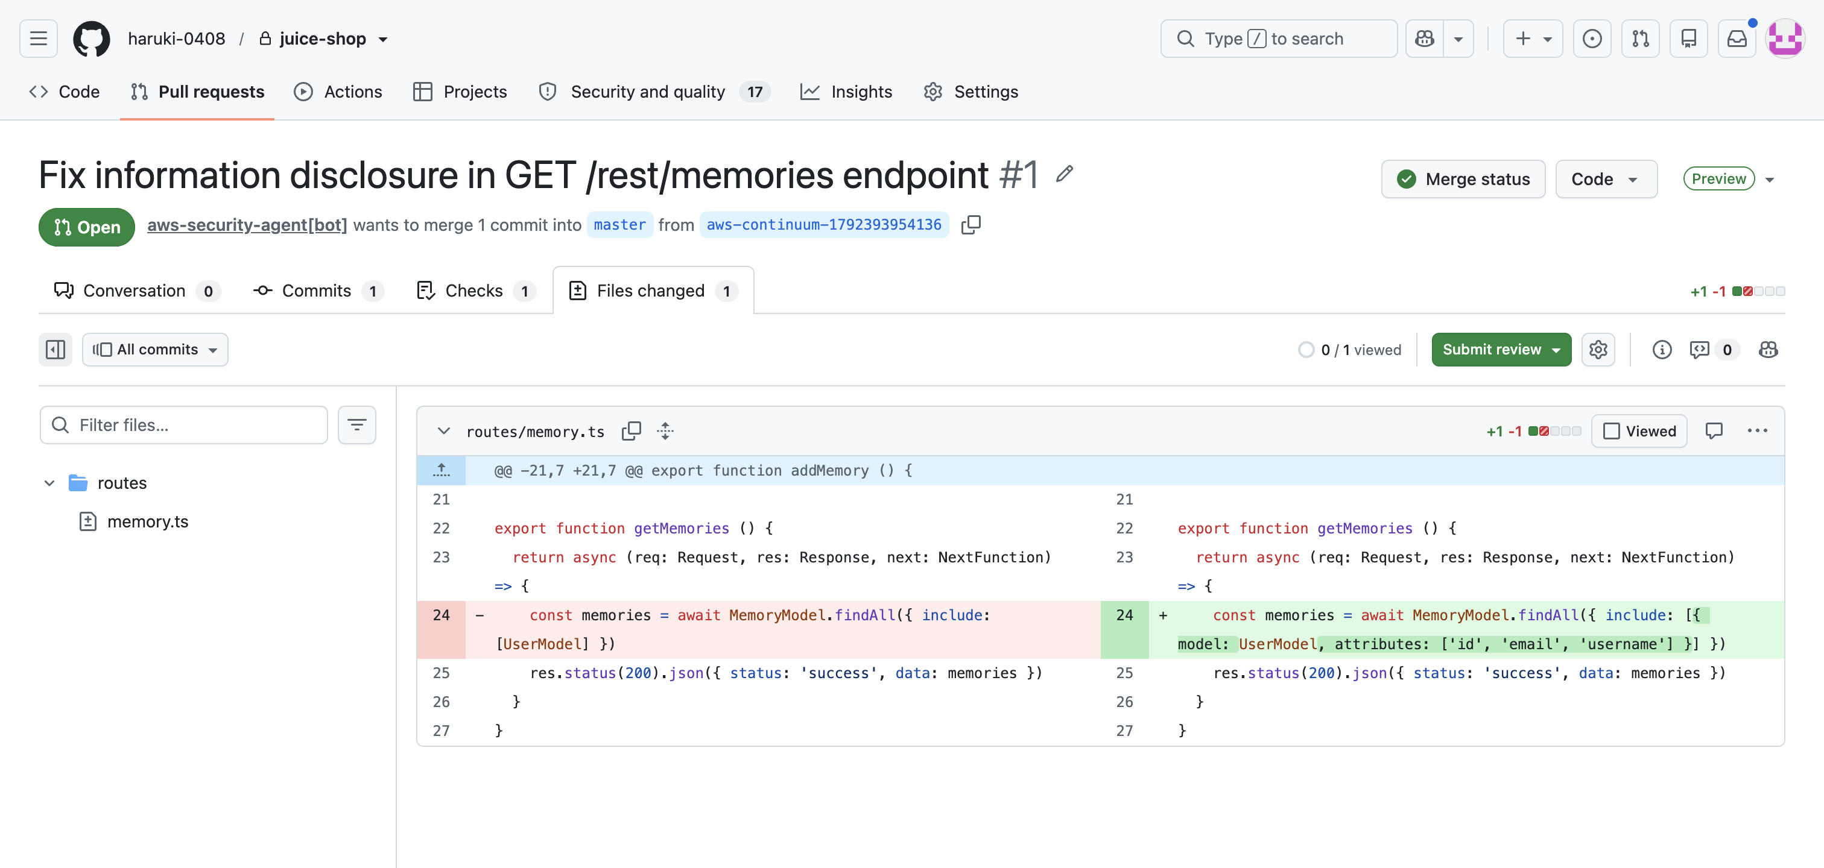Add a comment on file memory.ts
The height and width of the screenshot is (868, 1824).
1714,431
